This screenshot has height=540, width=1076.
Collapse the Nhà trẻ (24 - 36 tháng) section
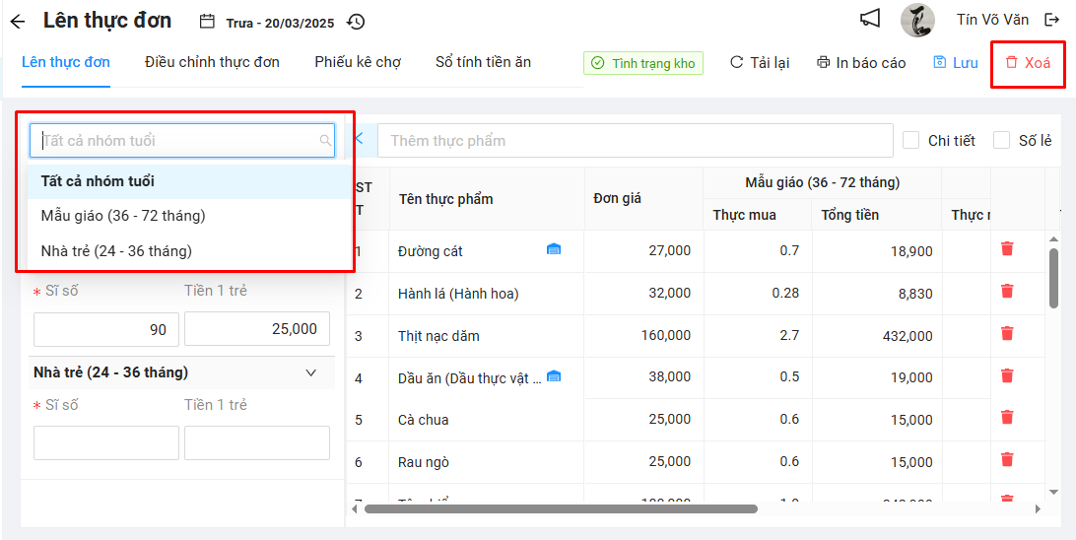(x=311, y=372)
